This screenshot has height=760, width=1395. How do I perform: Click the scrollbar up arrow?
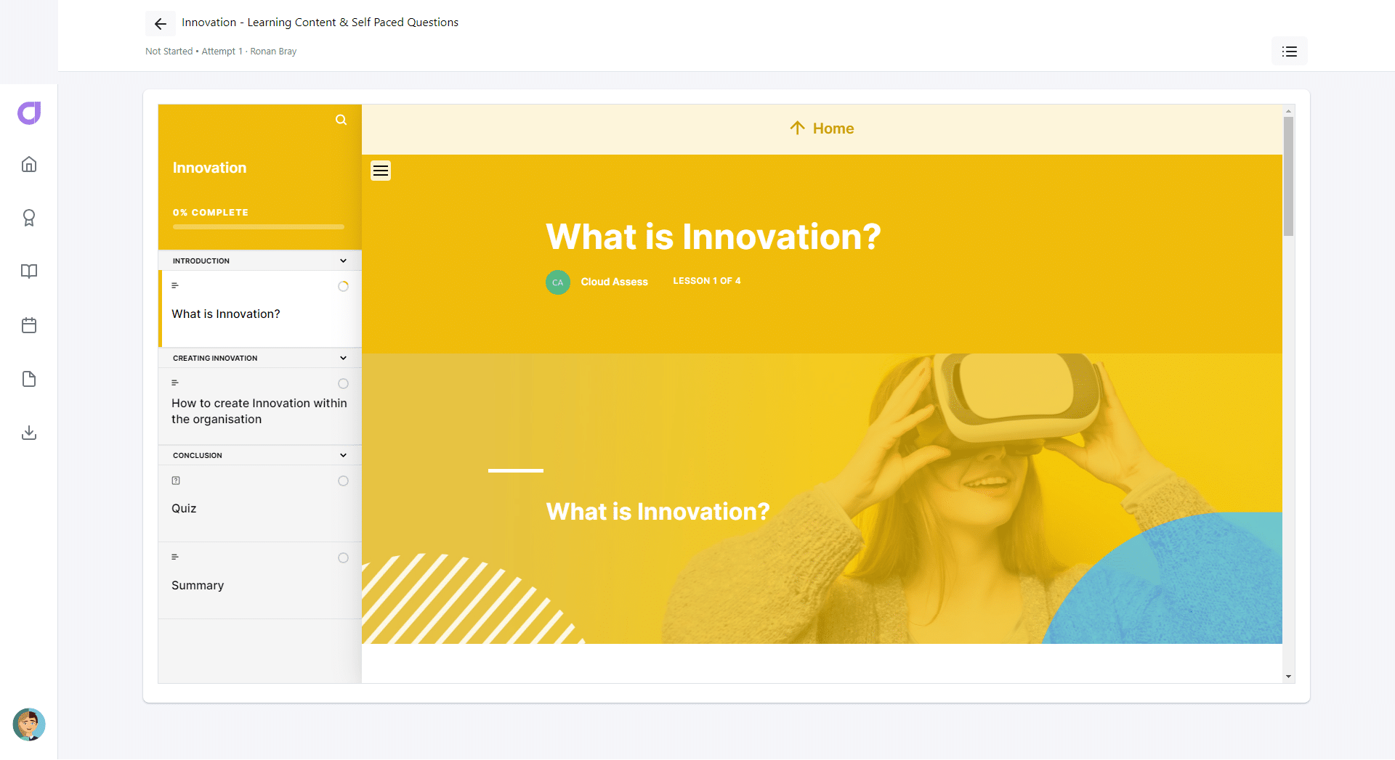1288,111
